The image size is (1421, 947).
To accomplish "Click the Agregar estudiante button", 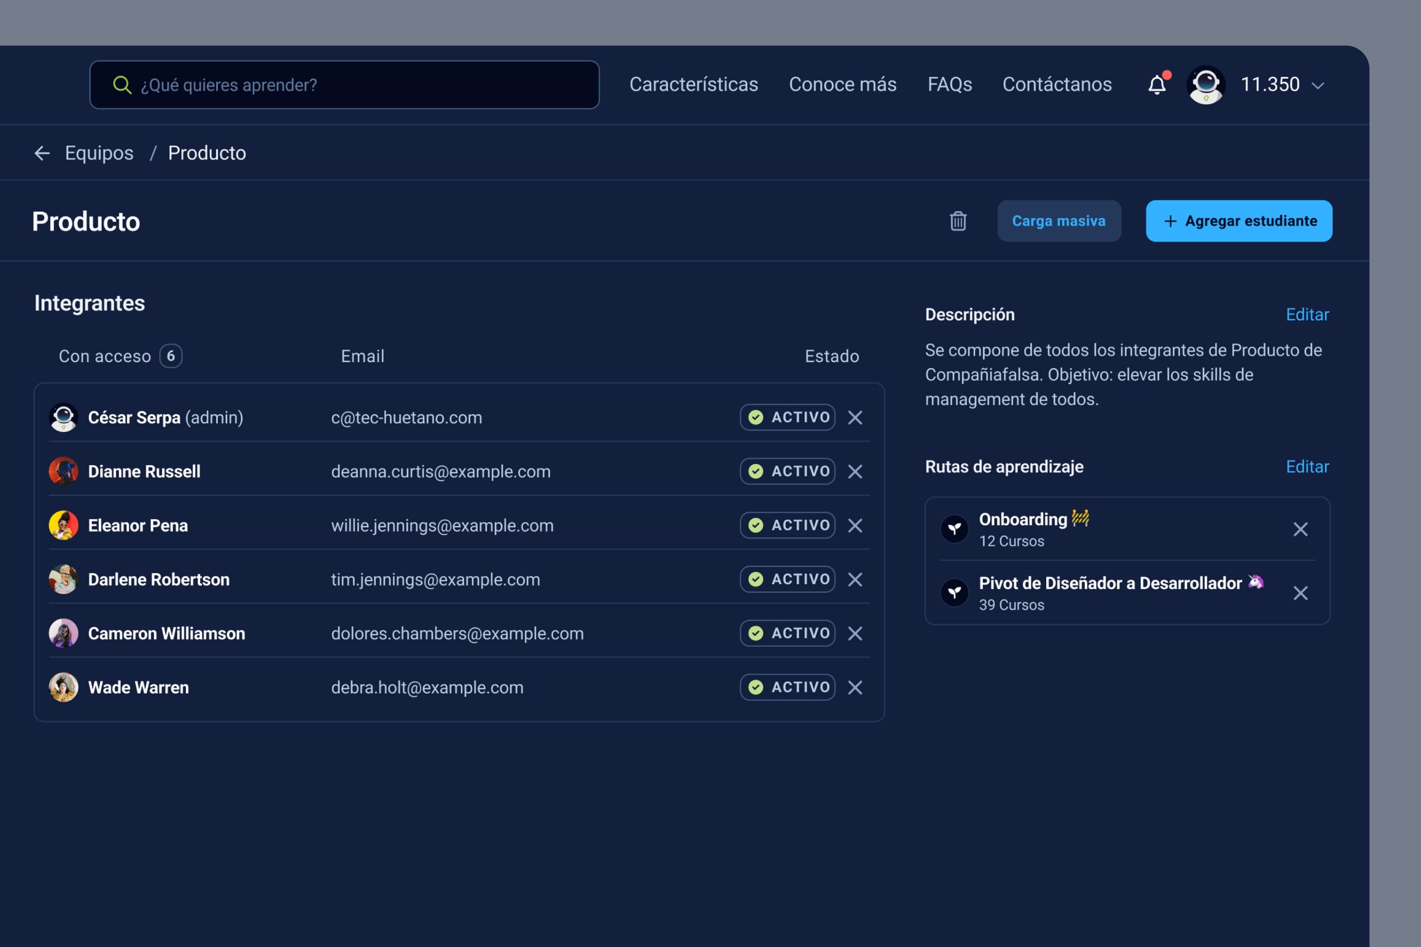I will point(1238,221).
